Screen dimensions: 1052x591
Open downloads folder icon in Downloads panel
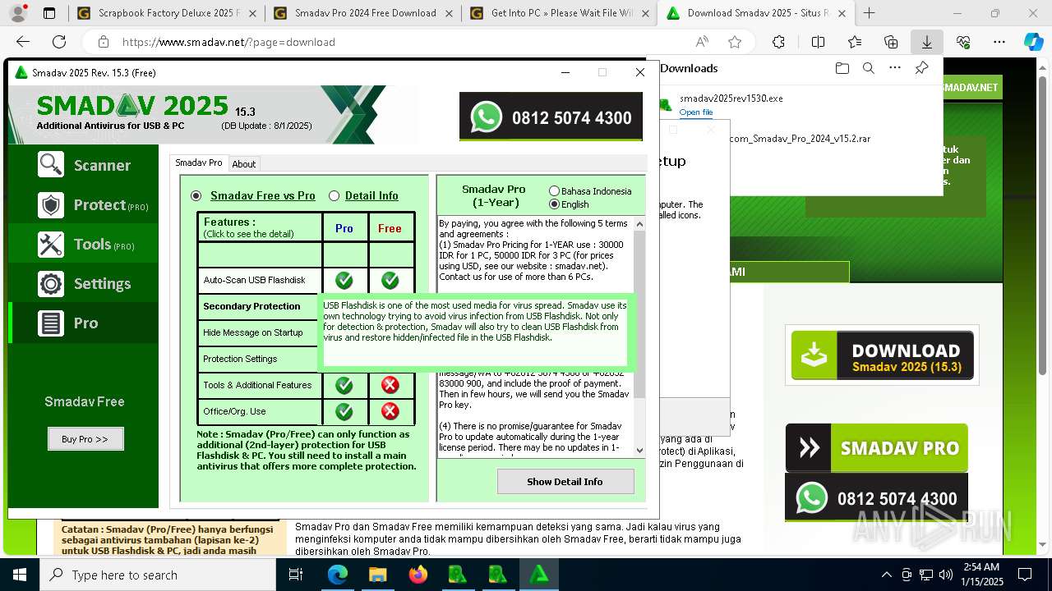[x=842, y=68]
